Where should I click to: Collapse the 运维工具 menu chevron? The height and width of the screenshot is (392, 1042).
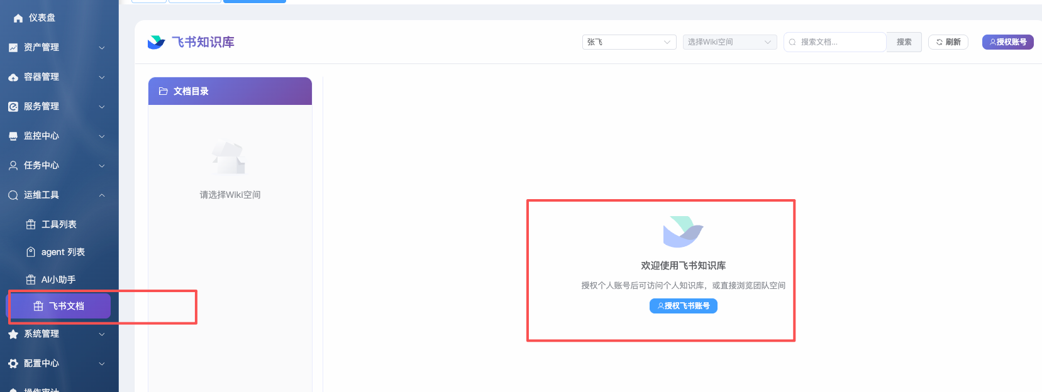coord(102,195)
